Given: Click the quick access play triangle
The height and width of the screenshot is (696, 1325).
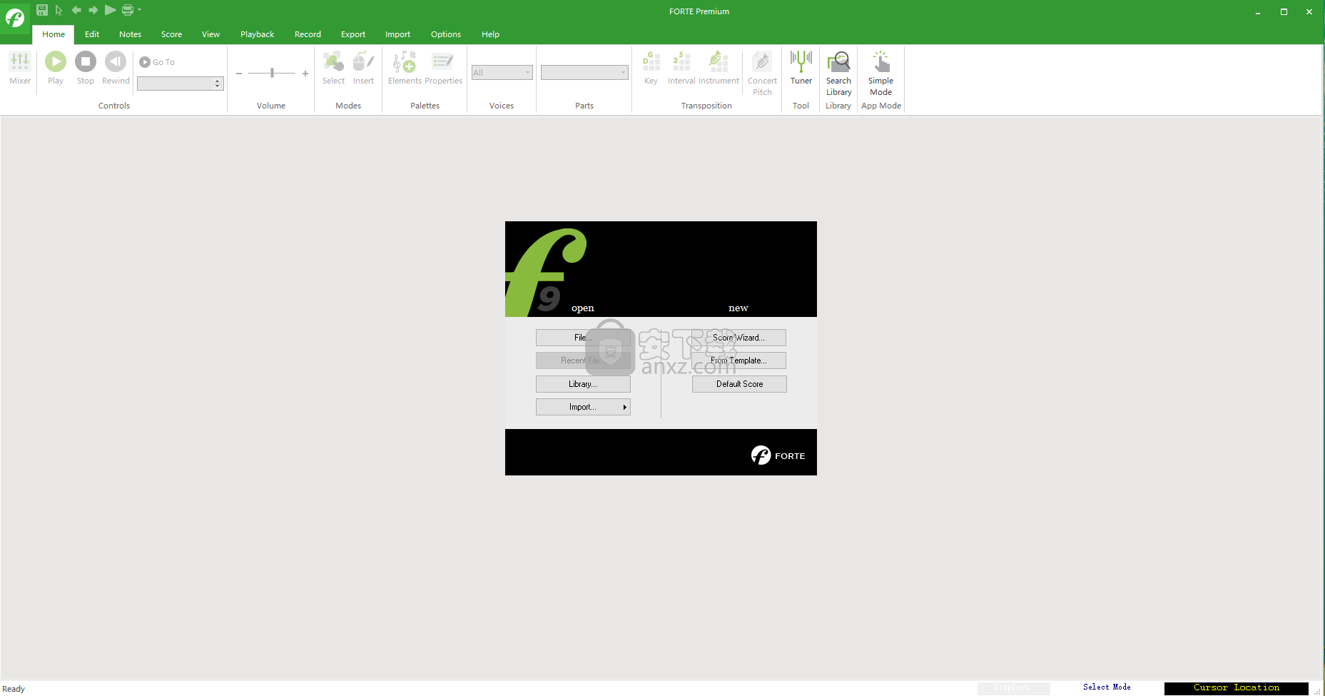Looking at the screenshot, I should click(110, 10).
